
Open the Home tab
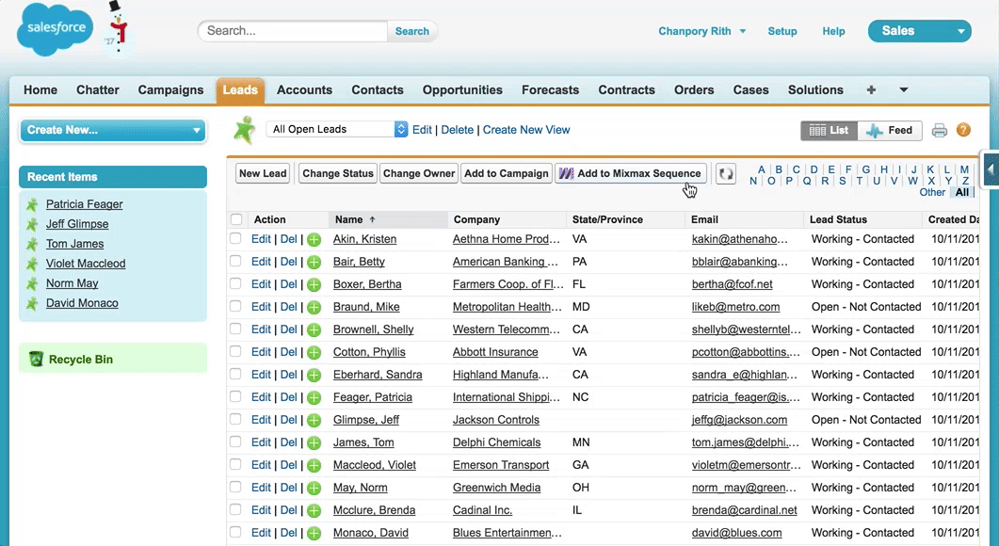point(40,89)
